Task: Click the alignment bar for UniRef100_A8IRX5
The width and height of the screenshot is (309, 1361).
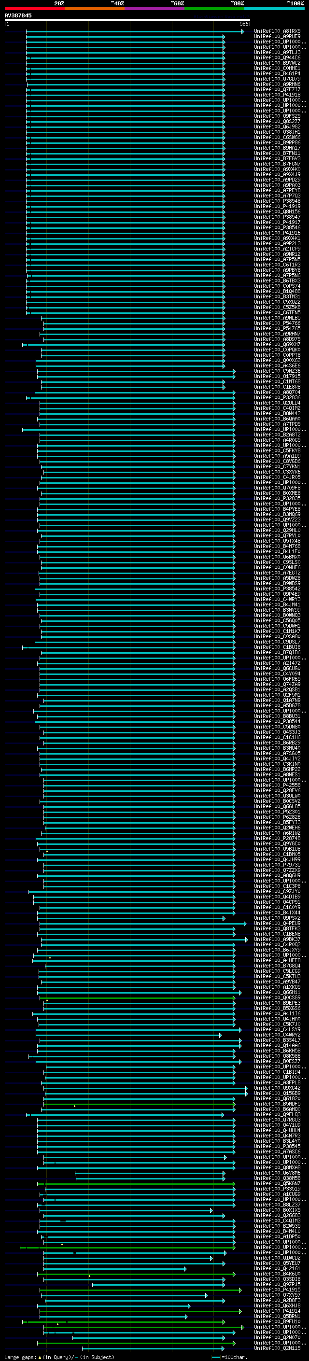Action: [x=135, y=32]
